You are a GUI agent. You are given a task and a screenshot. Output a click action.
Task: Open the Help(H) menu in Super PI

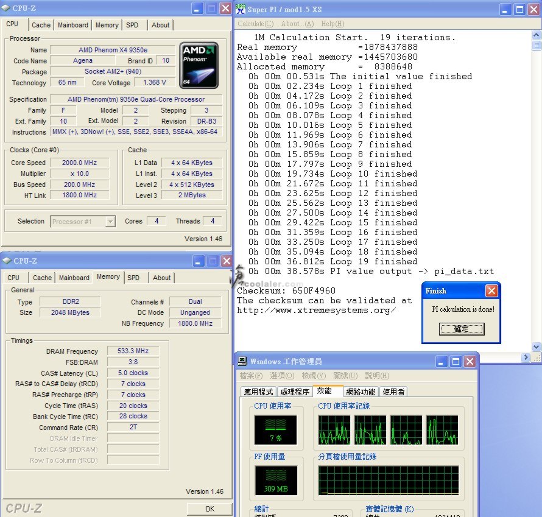[x=333, y=24]
